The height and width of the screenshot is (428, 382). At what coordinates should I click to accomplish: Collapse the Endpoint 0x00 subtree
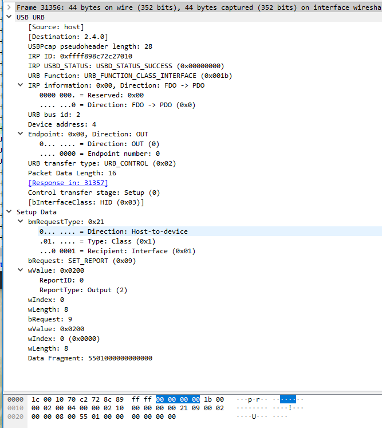[x=21, y=133]
